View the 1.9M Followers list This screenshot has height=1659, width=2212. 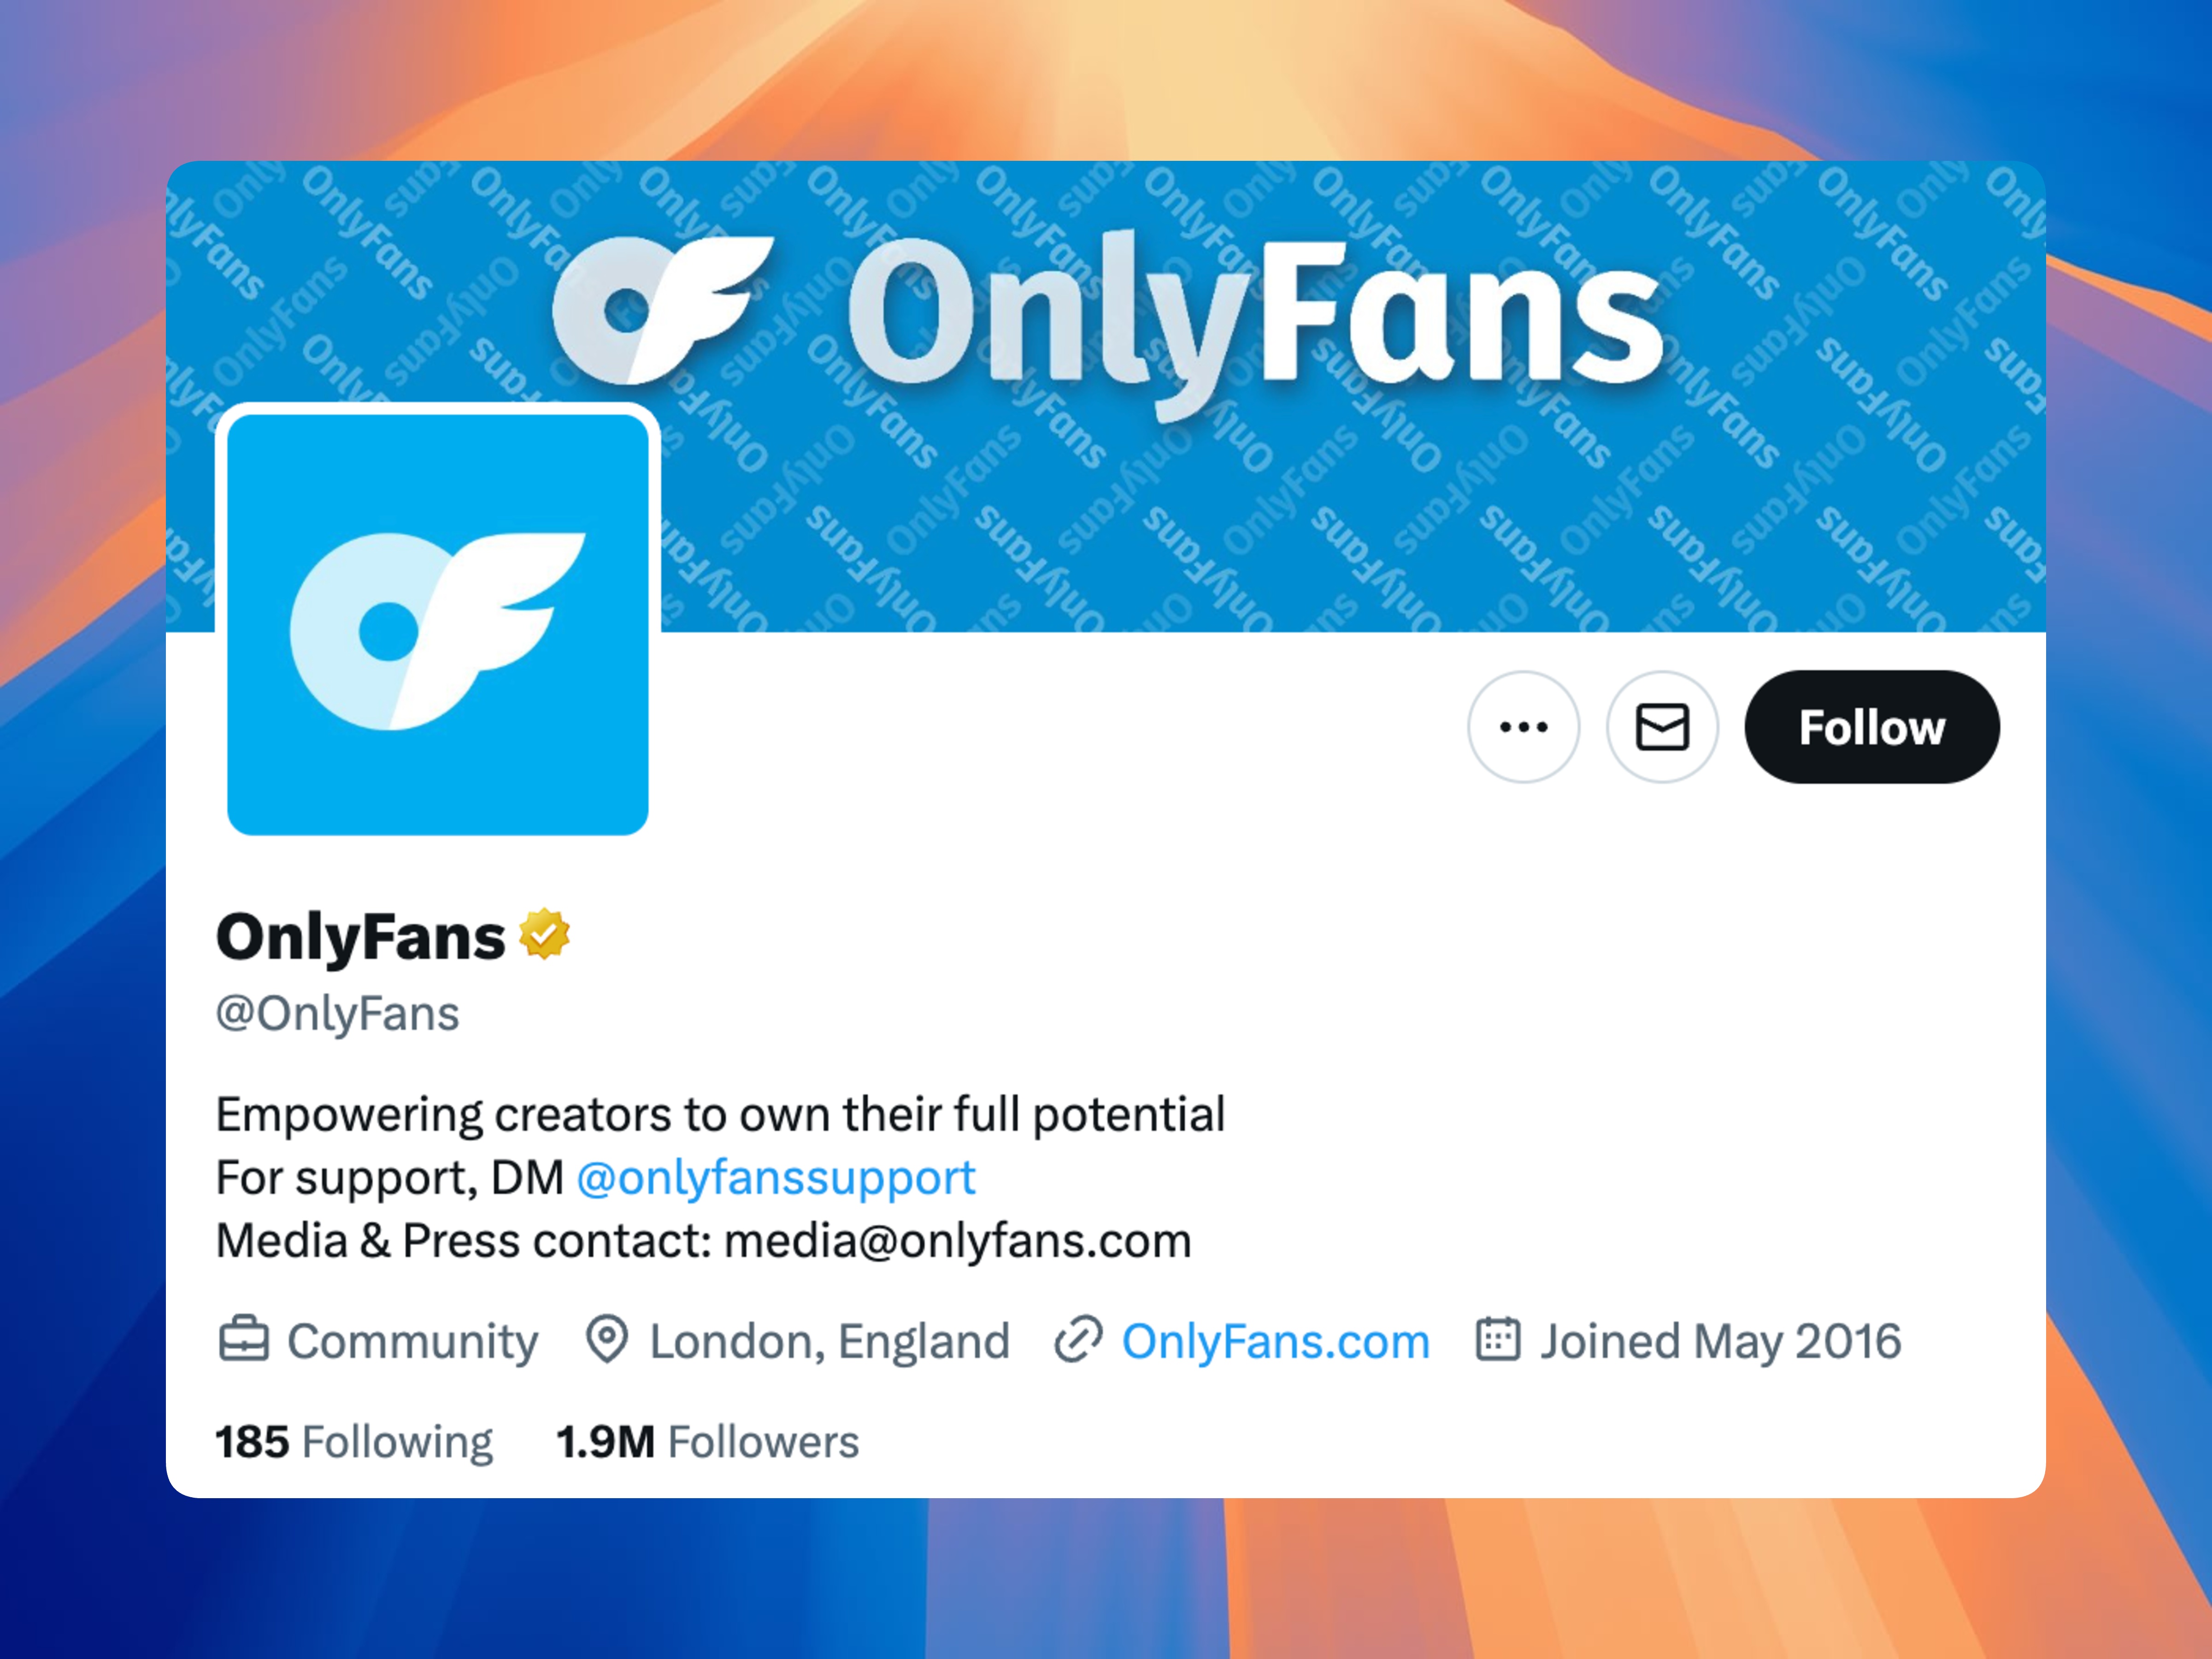pos(707,1442)
